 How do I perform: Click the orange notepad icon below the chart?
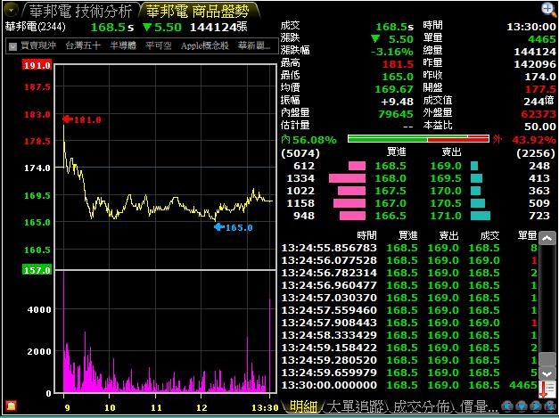click(x=12, y=406)
